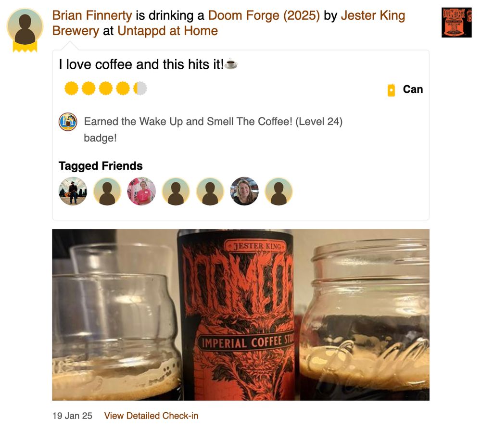Open the tagged friend in the pink shirt

(x=141, y=191)
